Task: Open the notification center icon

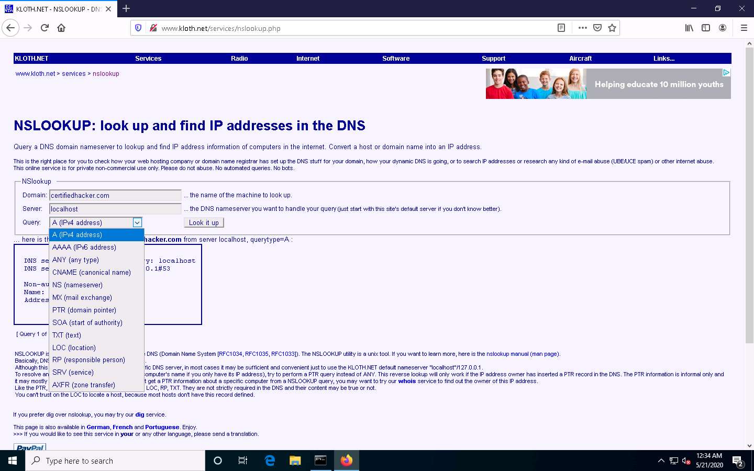Action: (738, 461)
